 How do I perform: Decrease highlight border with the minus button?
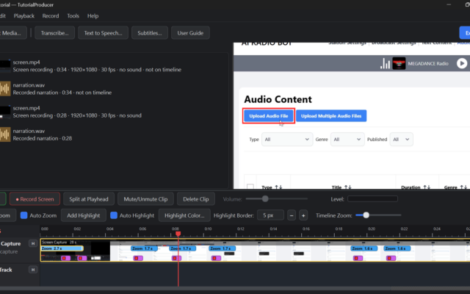[x=292, y=215]
